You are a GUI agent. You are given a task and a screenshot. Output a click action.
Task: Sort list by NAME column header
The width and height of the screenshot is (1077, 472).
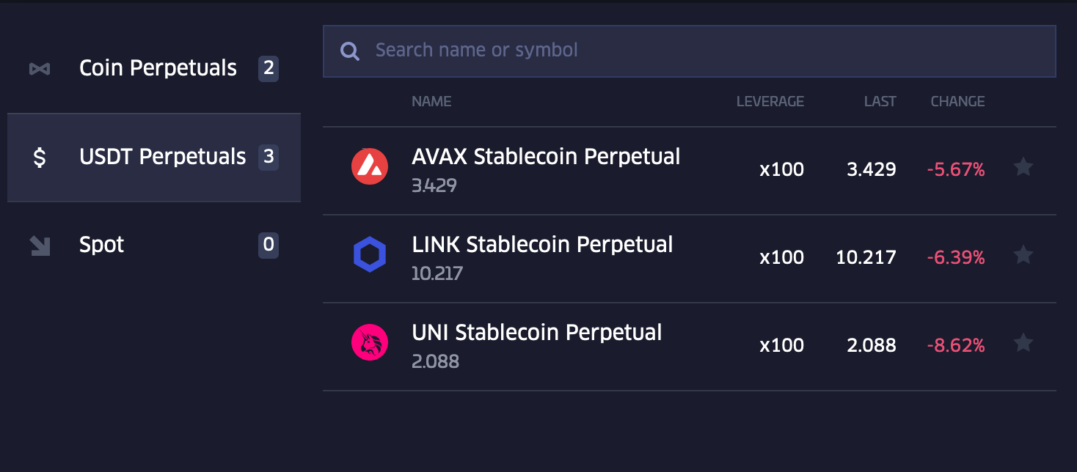431,102
